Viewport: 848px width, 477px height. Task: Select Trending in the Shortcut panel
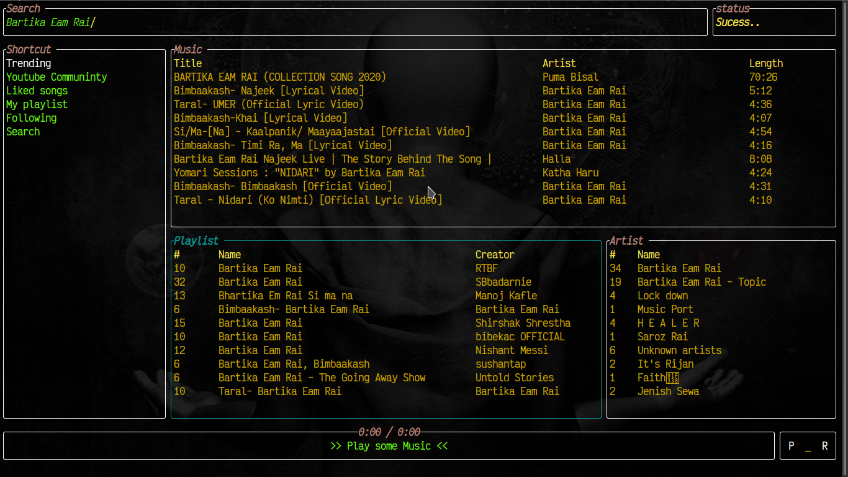coord(29,63)
